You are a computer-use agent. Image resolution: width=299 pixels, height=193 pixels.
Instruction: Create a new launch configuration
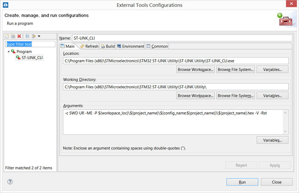7,36
